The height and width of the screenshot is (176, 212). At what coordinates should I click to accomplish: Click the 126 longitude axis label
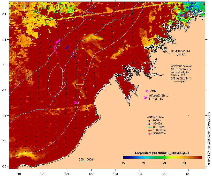[x=188, y=174]
